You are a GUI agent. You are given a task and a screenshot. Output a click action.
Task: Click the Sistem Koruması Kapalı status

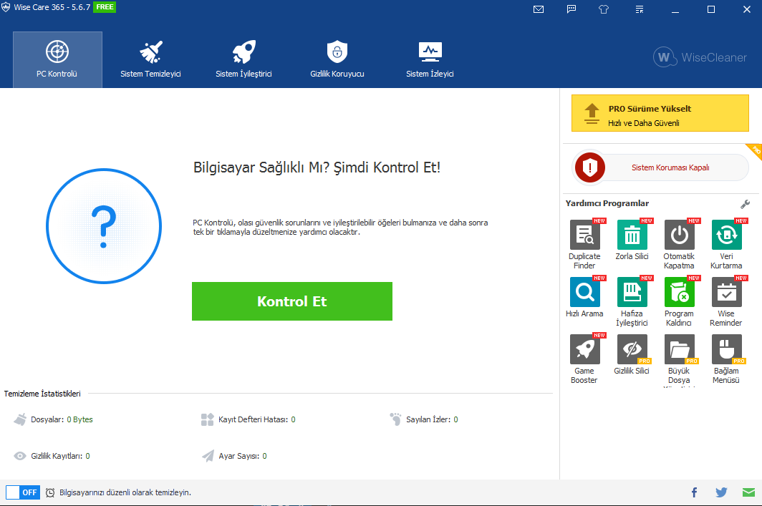[670, 167]
